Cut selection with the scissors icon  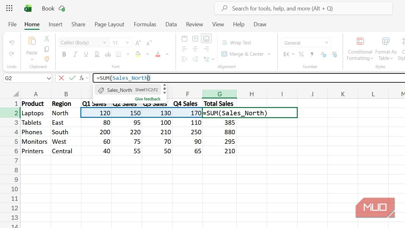tap(47, 39)
